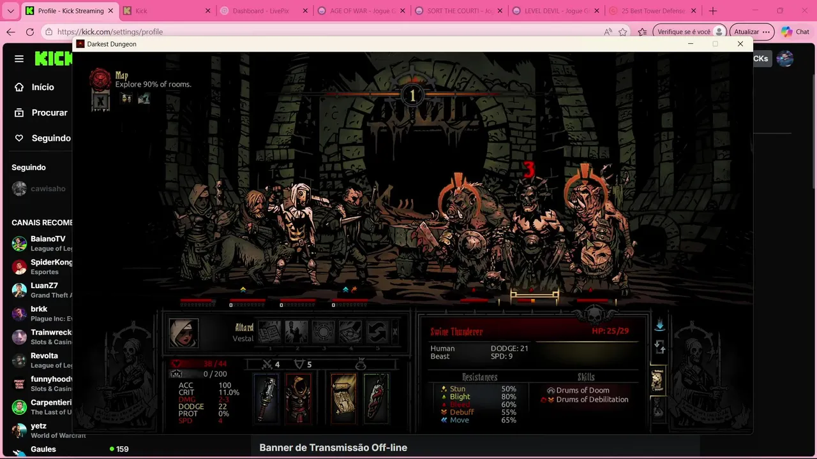Click the retreat banner with X
Screen dimensions: 817x459
(100, 101)
